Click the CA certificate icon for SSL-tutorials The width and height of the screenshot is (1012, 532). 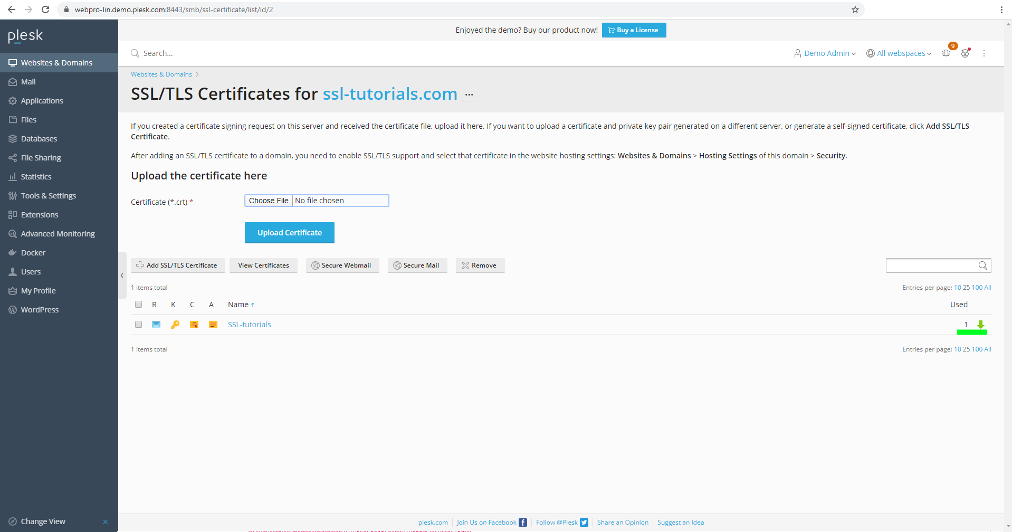213,325
